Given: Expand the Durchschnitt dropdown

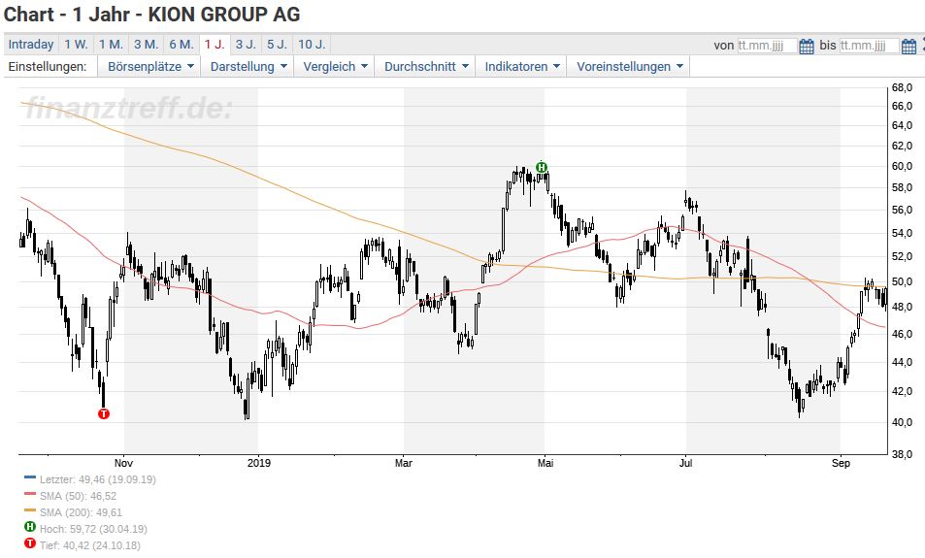Looking at the screenshot, I should 426,67.
